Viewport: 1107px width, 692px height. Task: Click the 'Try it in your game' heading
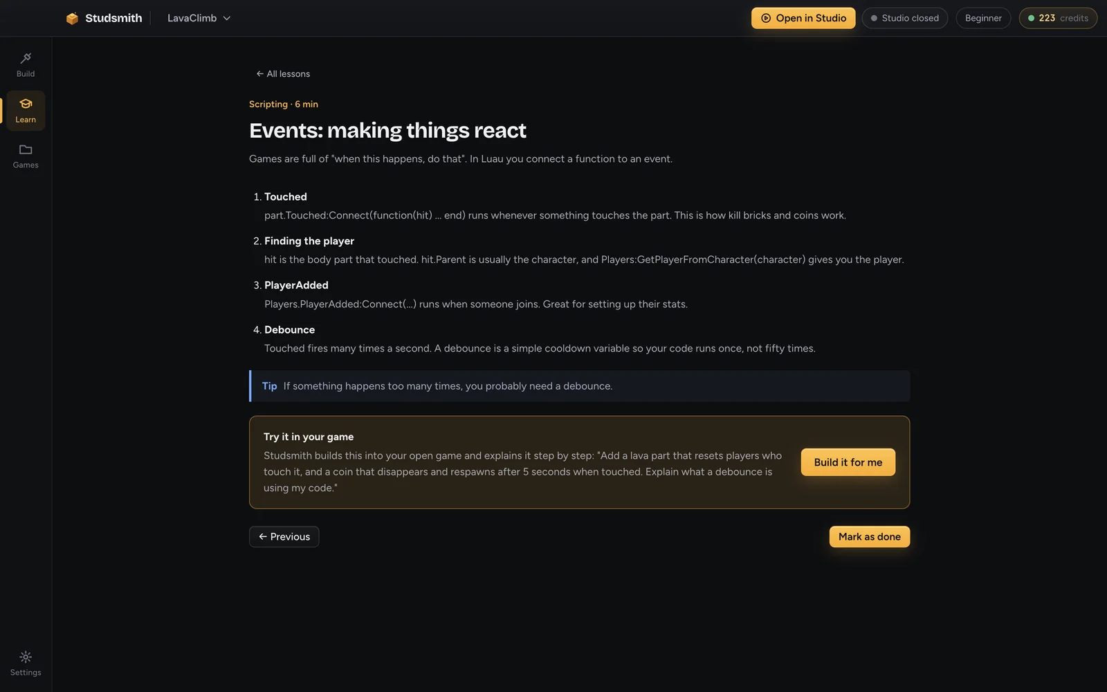point(309,437)
